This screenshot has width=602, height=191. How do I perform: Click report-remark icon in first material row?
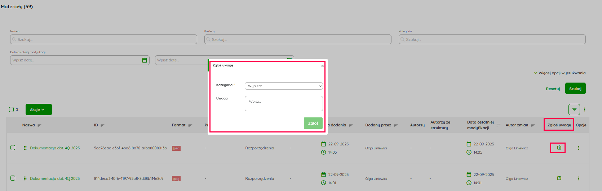click(x=559, y=148)
